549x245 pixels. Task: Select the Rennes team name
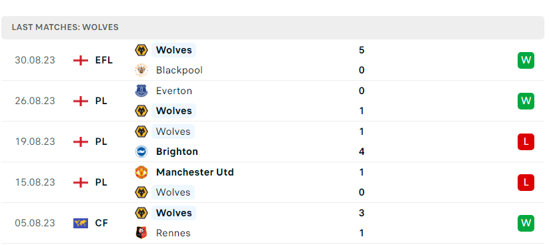click(173, 233)
